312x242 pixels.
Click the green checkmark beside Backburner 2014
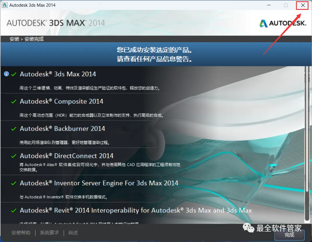(14, 129)
